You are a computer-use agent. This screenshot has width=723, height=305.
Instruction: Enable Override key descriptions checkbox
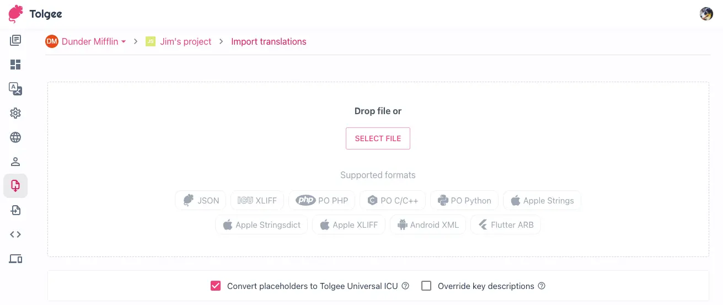426,286
